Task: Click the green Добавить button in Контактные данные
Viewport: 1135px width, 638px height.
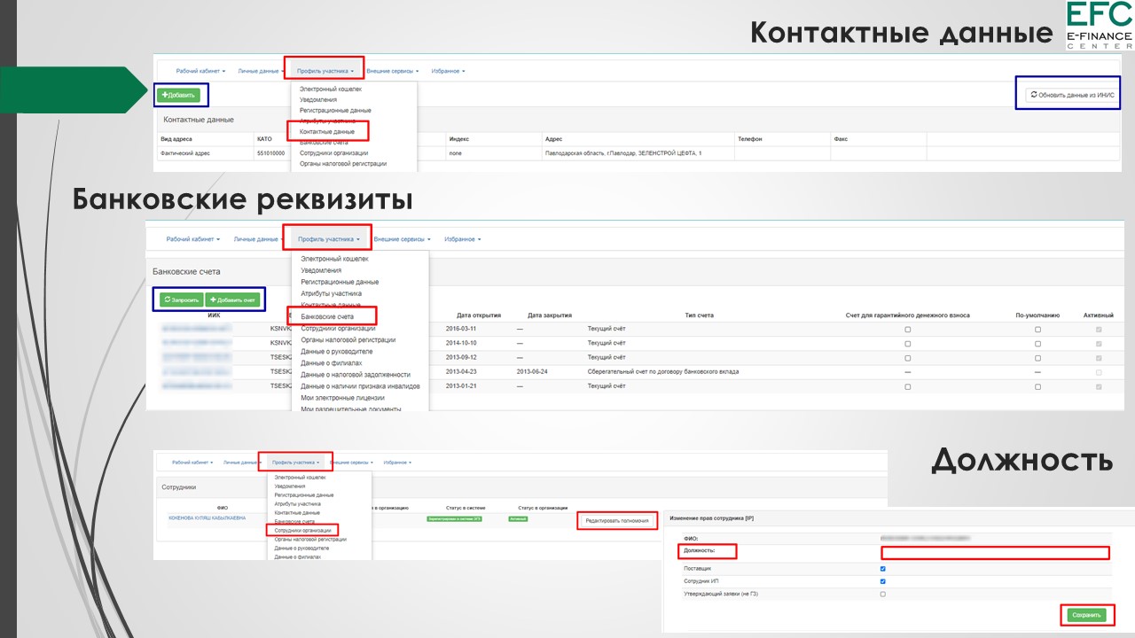Action: coord(180,95)
